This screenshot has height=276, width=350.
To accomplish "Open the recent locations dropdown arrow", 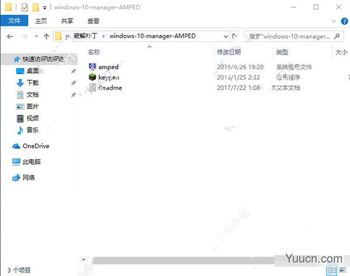I will coord(36,36).
